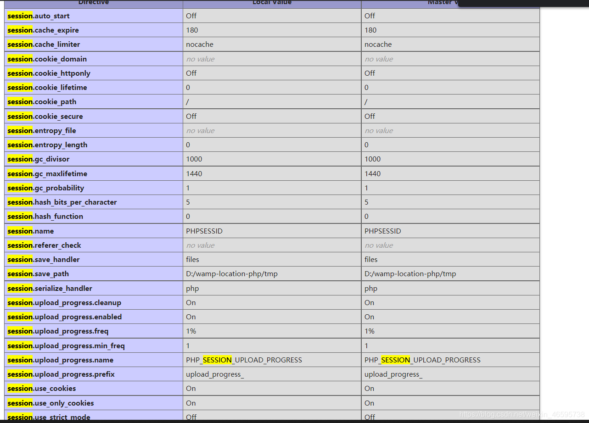
Task: Click the session.referer_check directive
Action: [44, 245]
